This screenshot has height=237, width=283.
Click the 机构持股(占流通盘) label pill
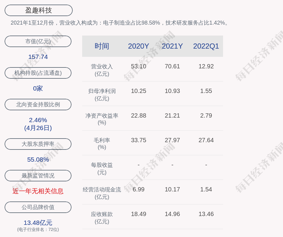pos(38,73)
